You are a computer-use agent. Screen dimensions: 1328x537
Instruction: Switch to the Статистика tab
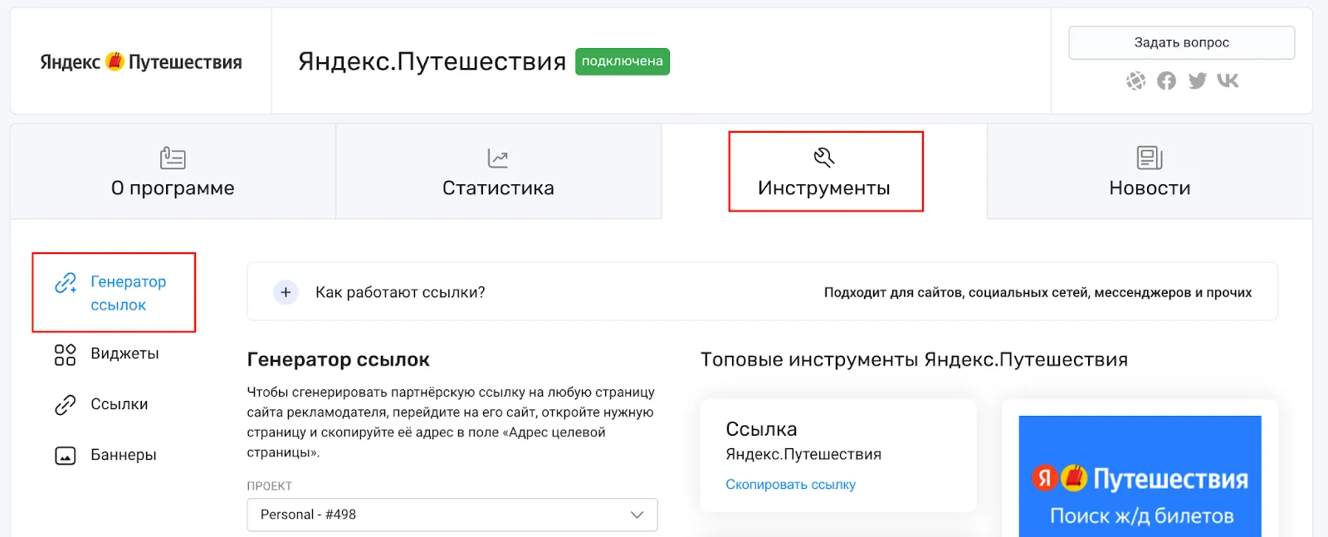coord(498,172)
